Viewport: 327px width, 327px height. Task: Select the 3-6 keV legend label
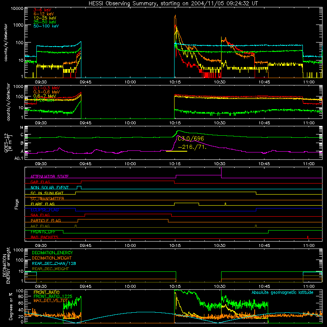(x=43, y=10)
